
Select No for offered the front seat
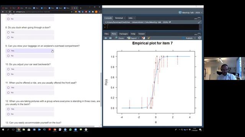click(8, 92)
